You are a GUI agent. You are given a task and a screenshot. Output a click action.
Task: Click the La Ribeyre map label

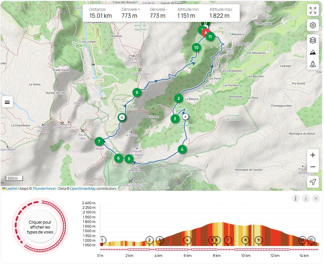point(192,99)
